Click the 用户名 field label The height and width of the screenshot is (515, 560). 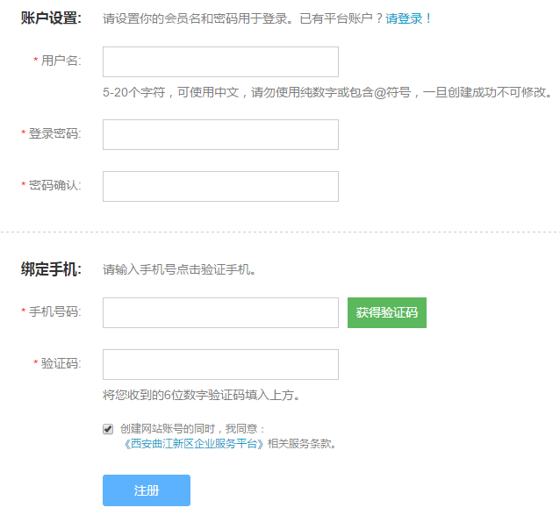61,61
